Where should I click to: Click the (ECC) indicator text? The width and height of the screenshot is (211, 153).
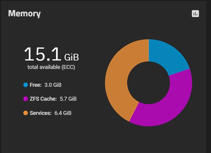click(68, 67)
